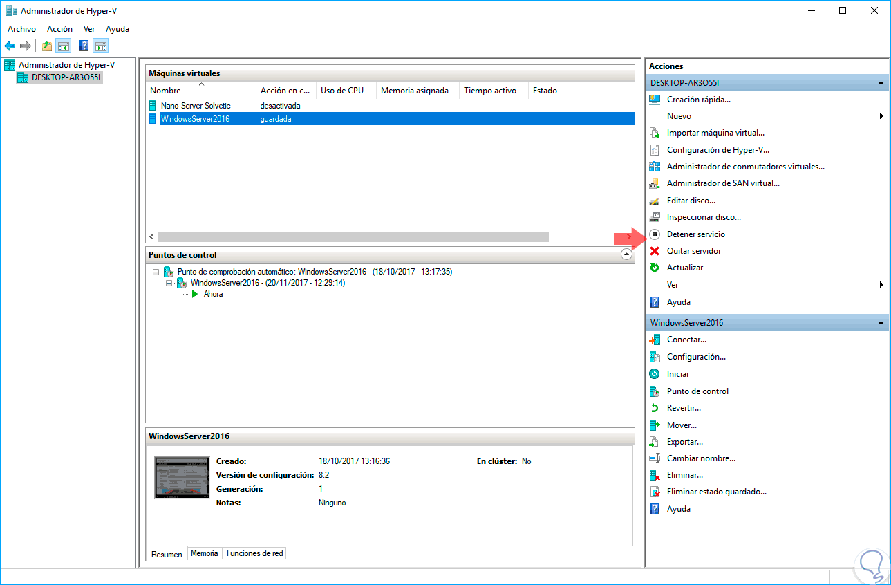This screenshot has width=891, height=585.
Task: Collapse the Puntos de control panel
Action: (x=626, y=254)
